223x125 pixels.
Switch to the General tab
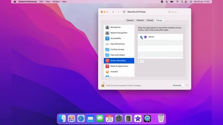pos(130,20)
